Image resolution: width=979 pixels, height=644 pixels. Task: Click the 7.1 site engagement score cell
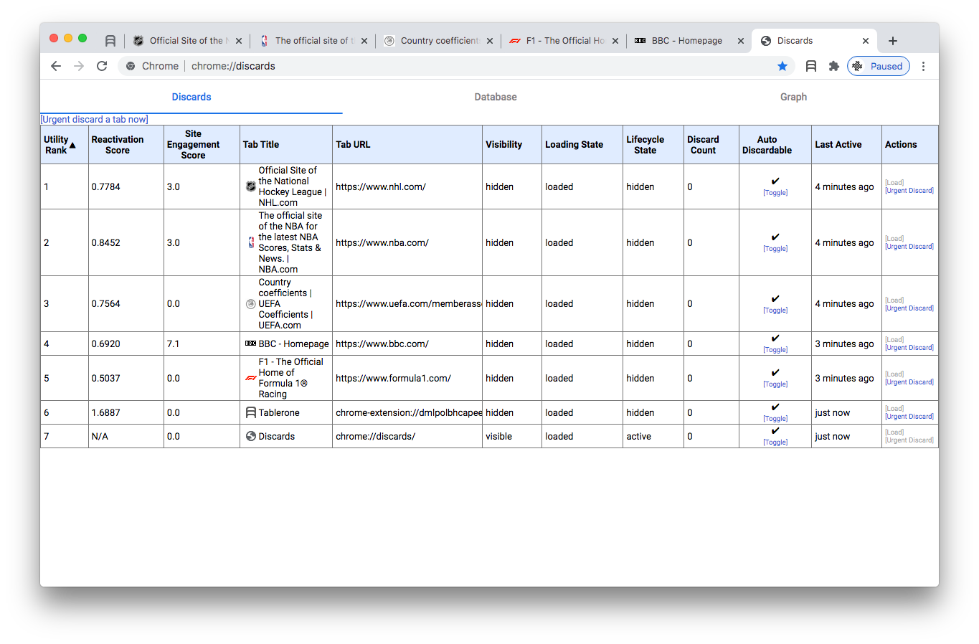tap(202, 344)
